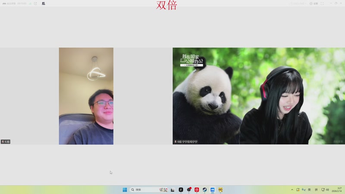345x194 pixels.
Task: Launch Steam from the taskbar
Action: point(204,190)
